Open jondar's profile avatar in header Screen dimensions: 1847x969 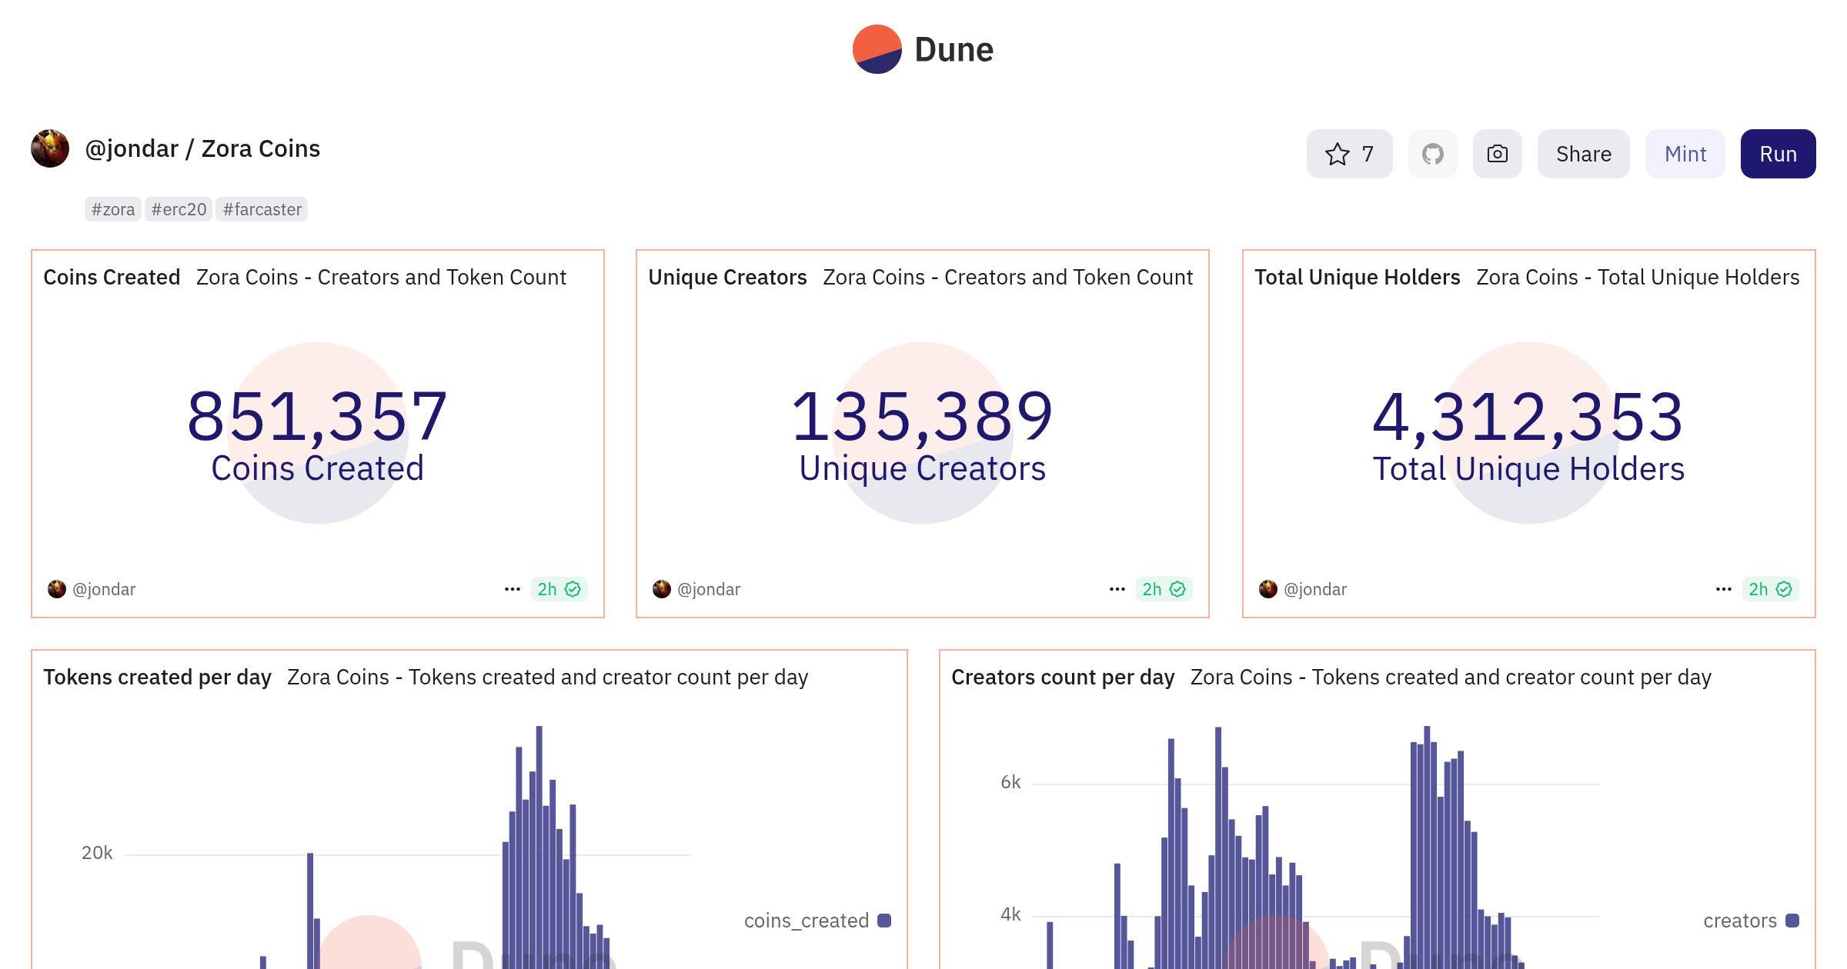(50, 148)
